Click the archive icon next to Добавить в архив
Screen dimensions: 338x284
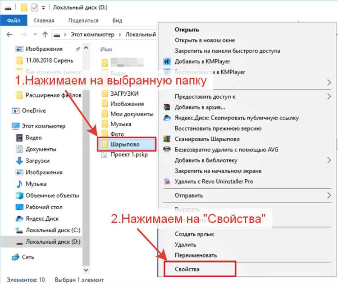[167, 107]
